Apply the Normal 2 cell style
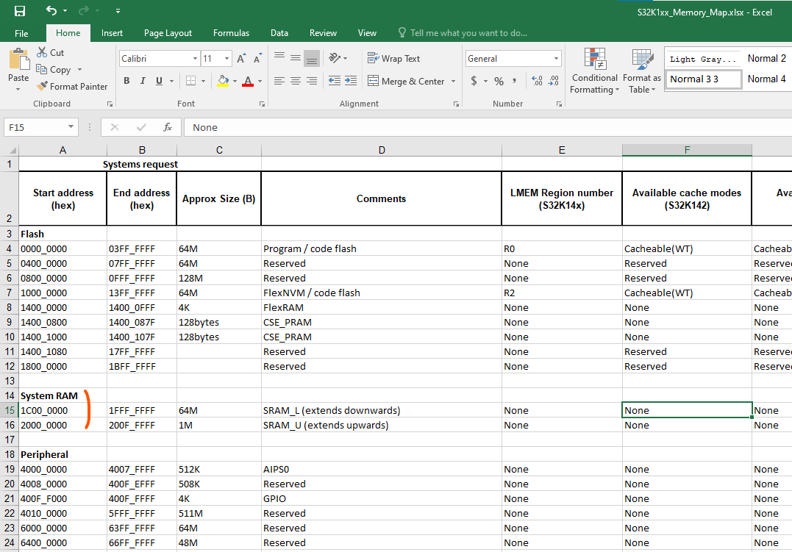792x552 pixels. (766, 59)
